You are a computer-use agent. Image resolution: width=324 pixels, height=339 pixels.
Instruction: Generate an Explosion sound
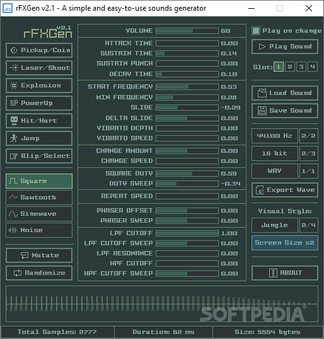[x=39, y=86]
